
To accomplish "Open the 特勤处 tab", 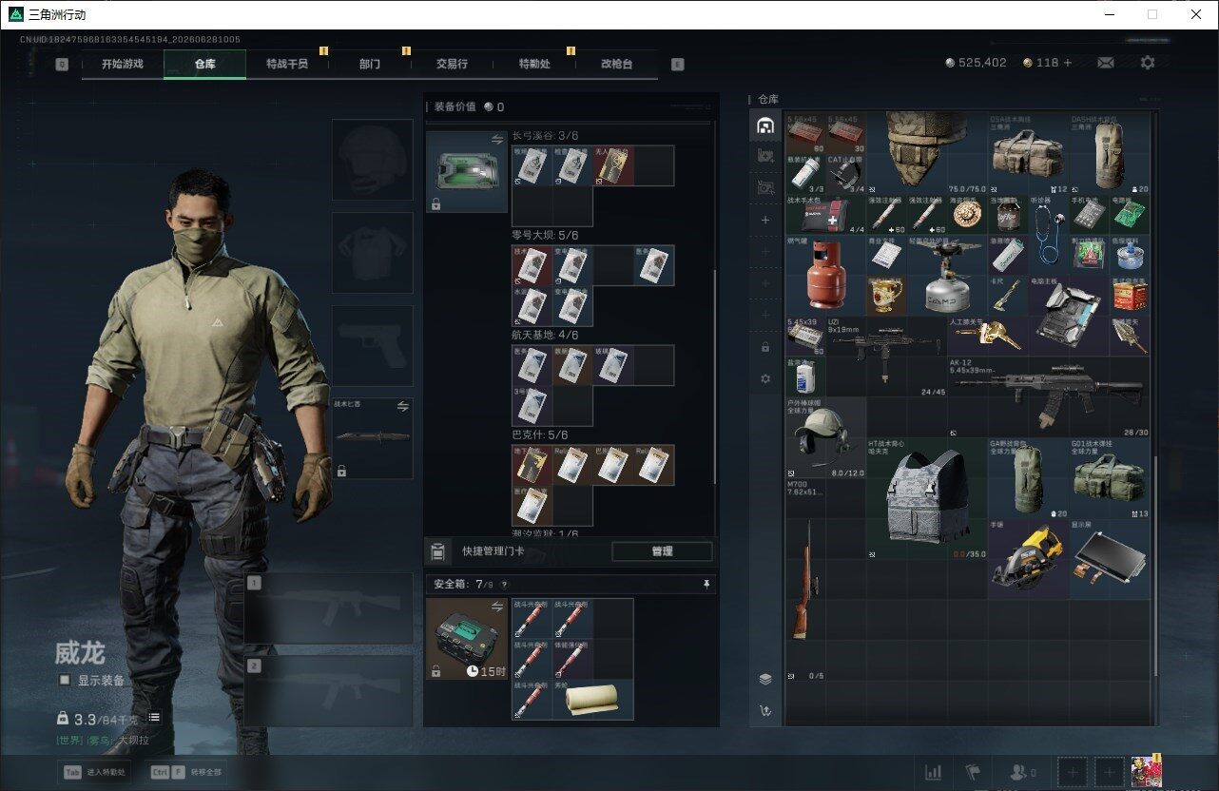I will click(534, 64).
